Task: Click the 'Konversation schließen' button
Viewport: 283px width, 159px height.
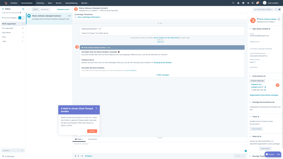Action: tap(263, 9)
